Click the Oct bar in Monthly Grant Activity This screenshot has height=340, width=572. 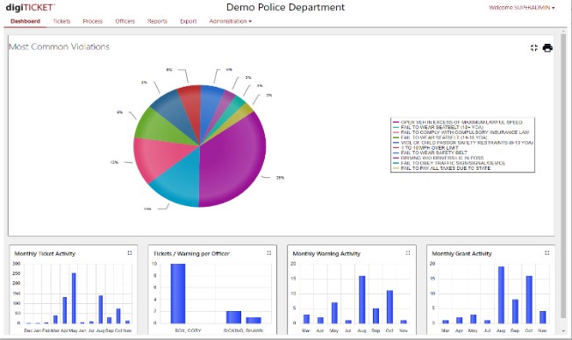(529, 300)
